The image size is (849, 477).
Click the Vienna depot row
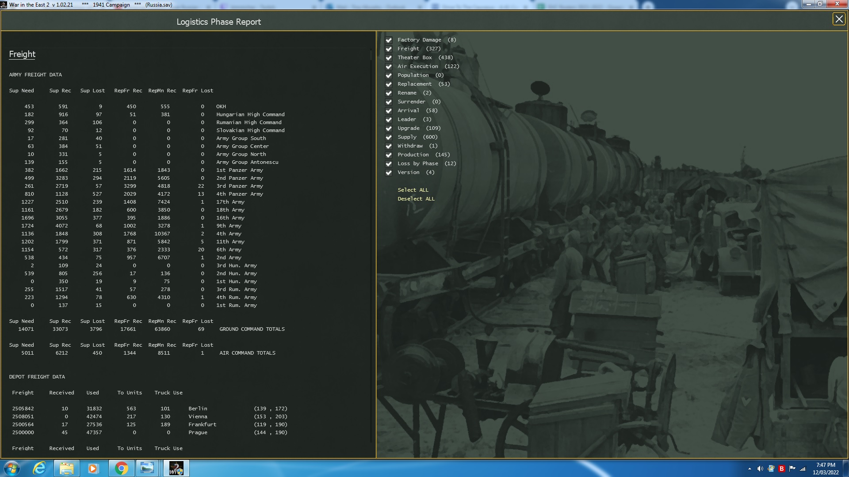click(149, 416)
